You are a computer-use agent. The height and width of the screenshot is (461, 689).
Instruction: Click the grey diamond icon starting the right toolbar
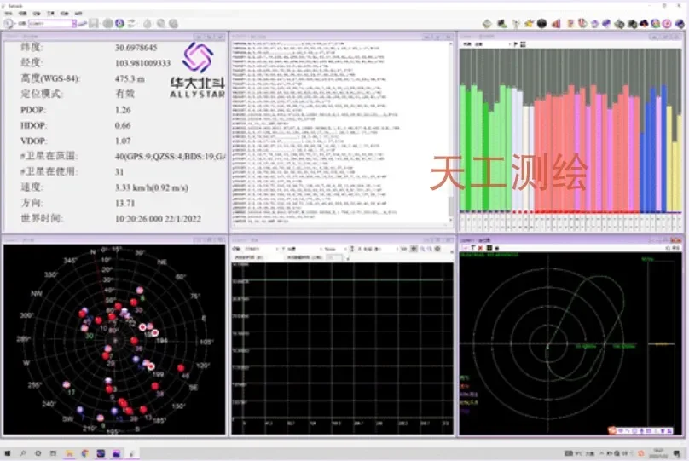(487, 23)
